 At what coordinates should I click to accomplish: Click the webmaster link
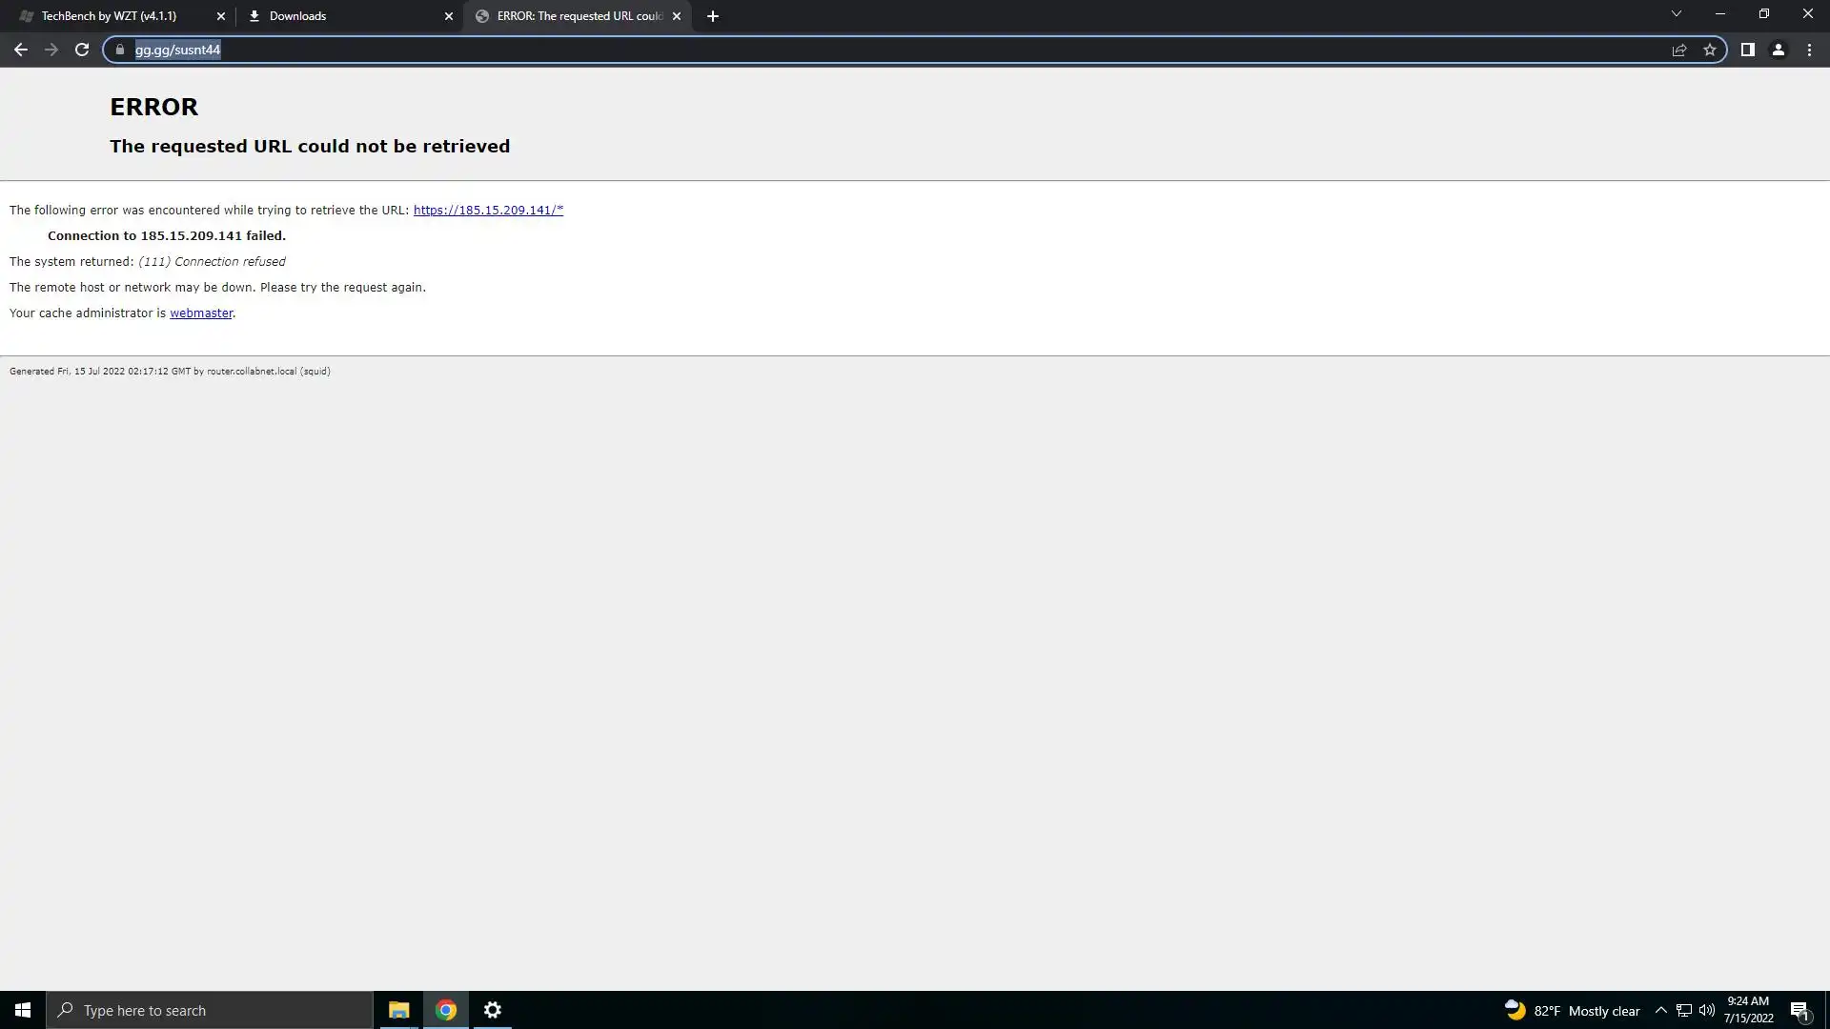pyautogui.click(x=201, y=313)
